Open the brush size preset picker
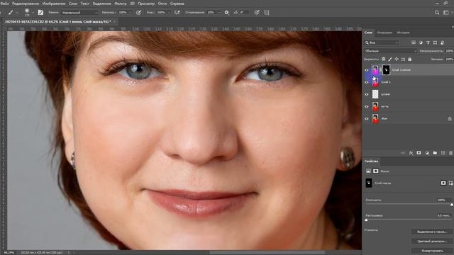The image size is (454, 255). [x=27, y=13]
